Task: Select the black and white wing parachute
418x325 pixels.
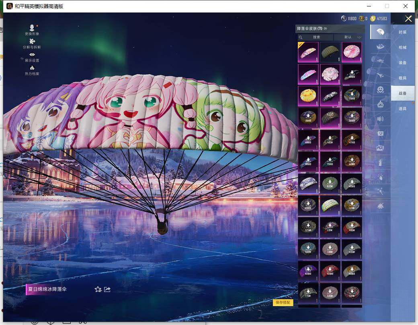Action: point(330,96)
